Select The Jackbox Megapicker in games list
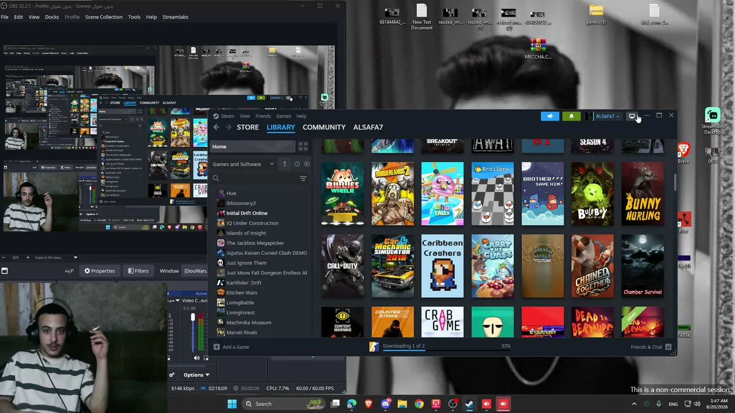Viewport: 735px width, 413px height. point(255,243)
